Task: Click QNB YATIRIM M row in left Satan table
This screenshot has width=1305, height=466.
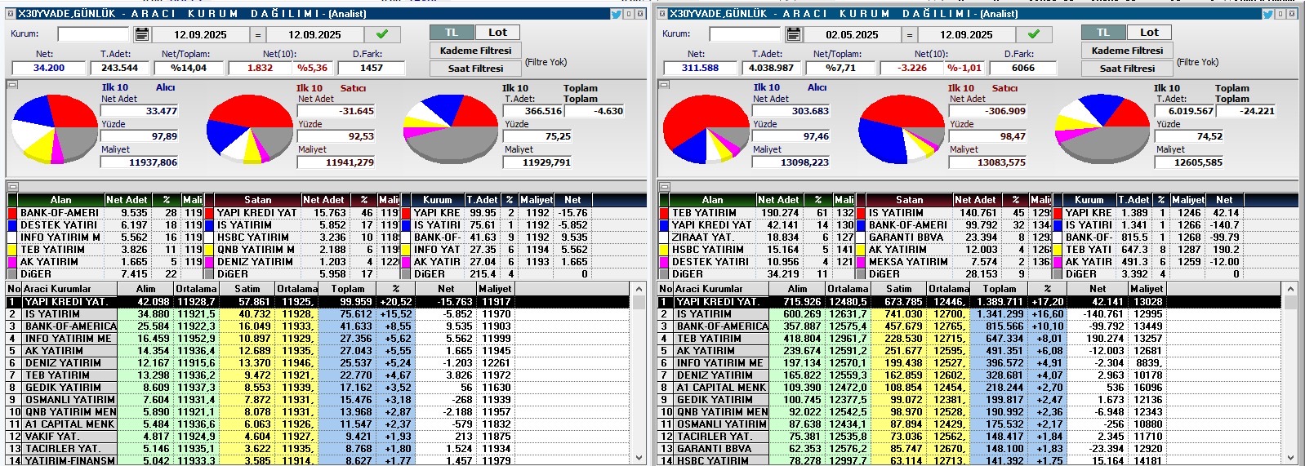Action: click(x=301, y=250)
